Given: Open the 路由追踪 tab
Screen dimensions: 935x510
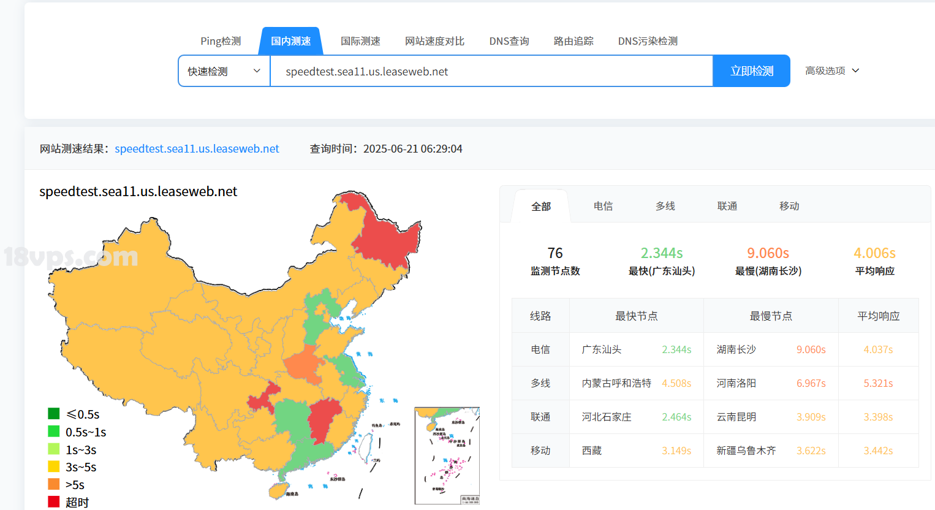Looking at the screenshot, I should [573, 41].
